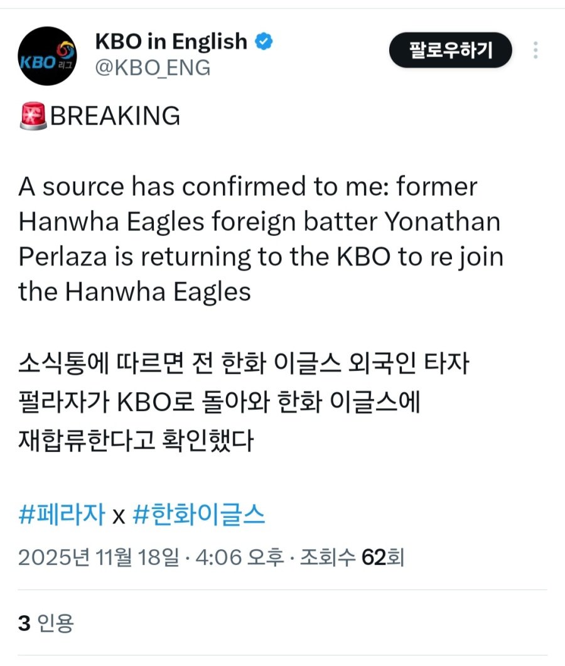Click the word BREAKING
Image resolution: width=565 pixels, height=666 pixels.
[x=115, y=117]
